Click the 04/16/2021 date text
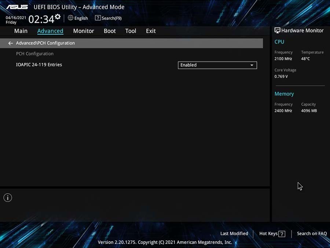The height and width of the screenshot is (248, 330). click(16, 18)
